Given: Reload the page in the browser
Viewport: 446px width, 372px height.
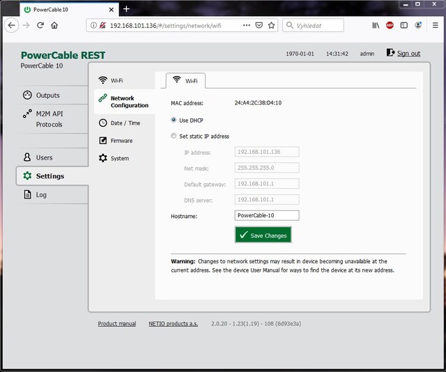Looking at the screenshot, I should pyautogui.click(x=40, y=25).
